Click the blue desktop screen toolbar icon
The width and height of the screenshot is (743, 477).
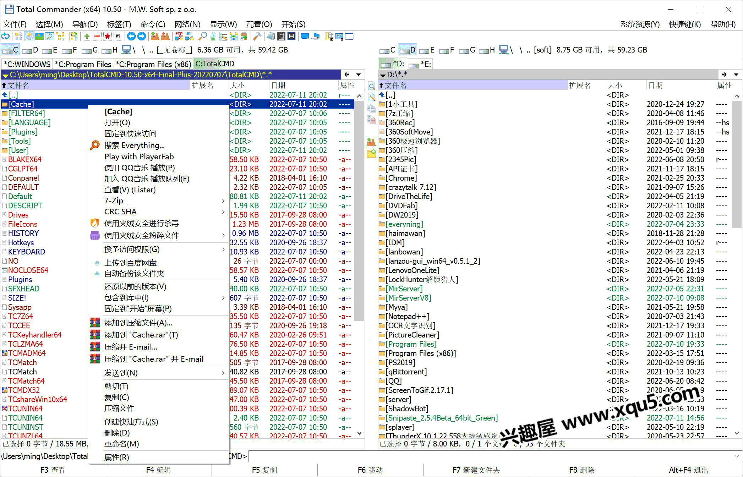(x=305, y=36)
